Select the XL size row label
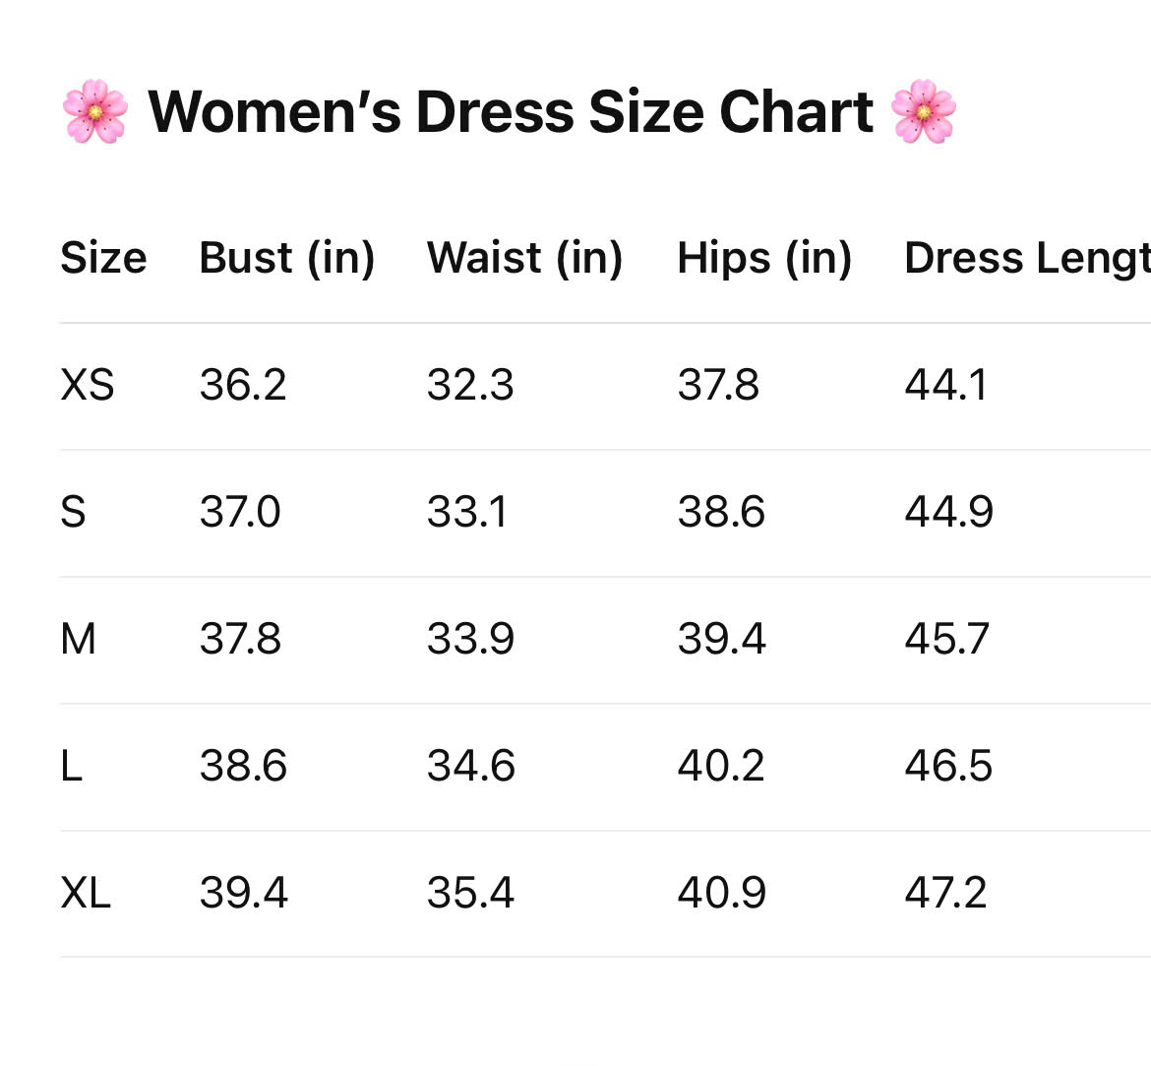 [x=86, y=893]
